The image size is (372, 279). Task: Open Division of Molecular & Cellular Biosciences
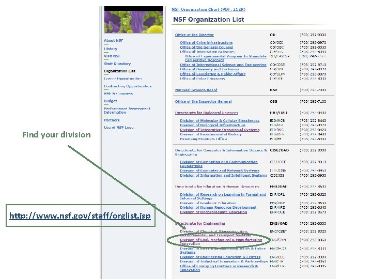tap(220, 120)
